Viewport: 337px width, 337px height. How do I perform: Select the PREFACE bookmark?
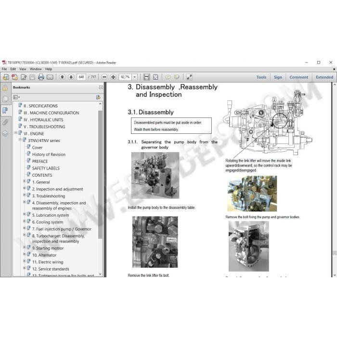(x=40, y=161)
